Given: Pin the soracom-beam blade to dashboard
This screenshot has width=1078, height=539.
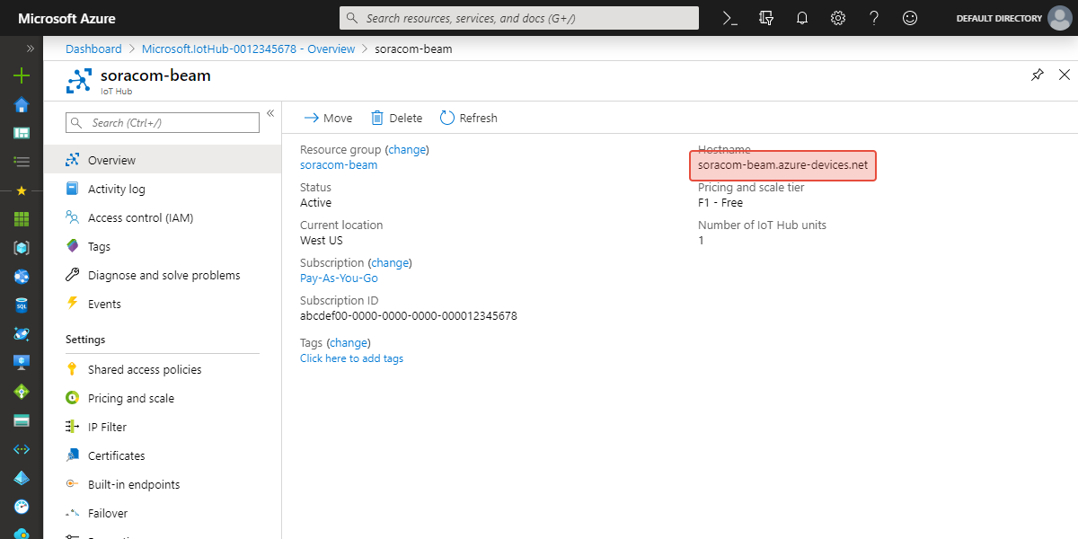Looking at the screenshot, I should [x=1038, y=75].
